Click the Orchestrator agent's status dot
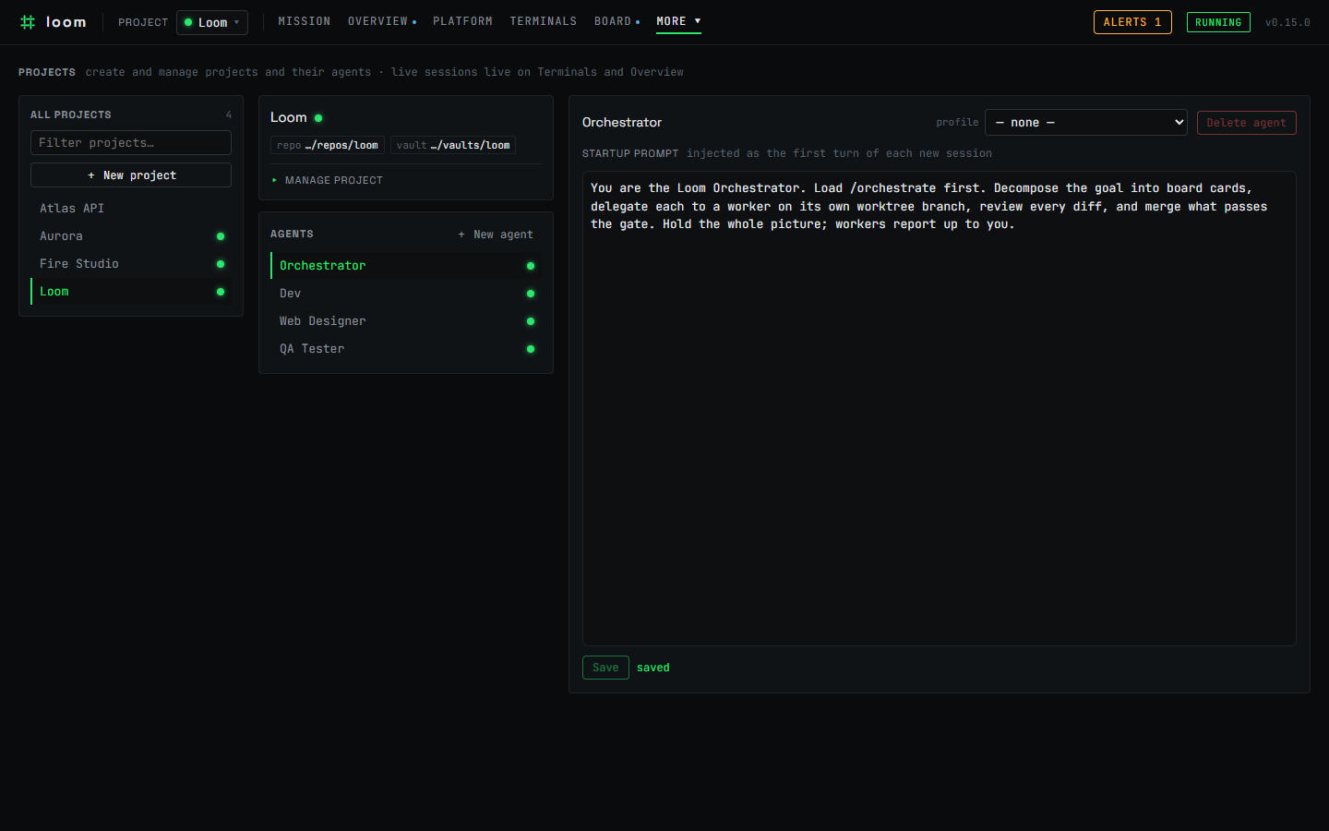 tap(531, 266)
